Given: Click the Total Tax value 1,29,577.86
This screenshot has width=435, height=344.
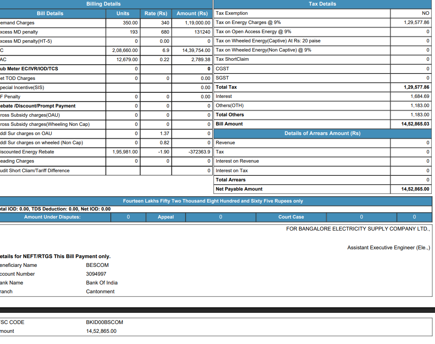Looking at the screenshot, I should click(x=417, y=87).
